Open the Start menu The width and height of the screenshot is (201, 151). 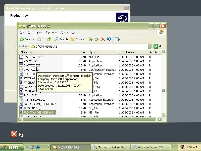pyautogui.click(x=12, y=147)
